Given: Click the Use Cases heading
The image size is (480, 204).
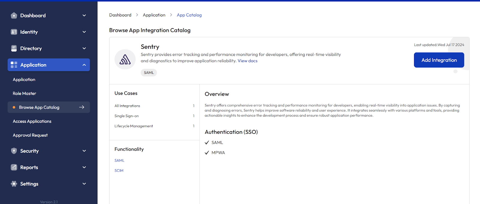Looking at the screenshot, I should 126,93.
